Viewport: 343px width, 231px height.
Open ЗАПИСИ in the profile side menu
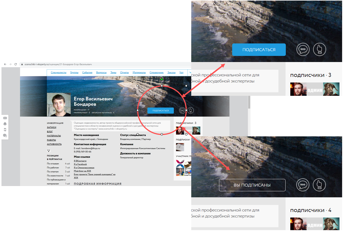[52, 127]
